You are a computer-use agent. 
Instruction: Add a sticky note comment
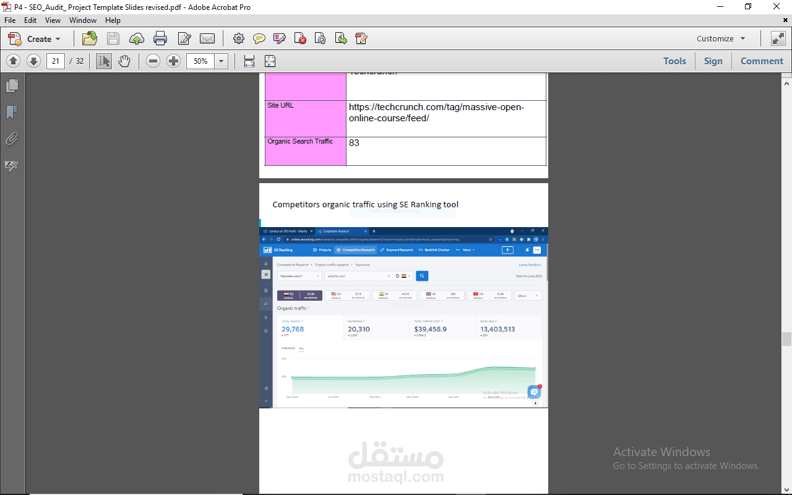click(x=259, y=39)
